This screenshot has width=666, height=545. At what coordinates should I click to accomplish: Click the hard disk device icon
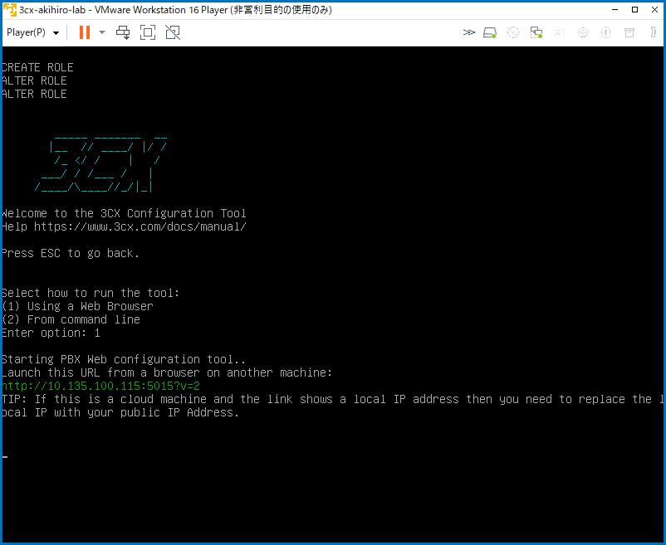[490, 32]
